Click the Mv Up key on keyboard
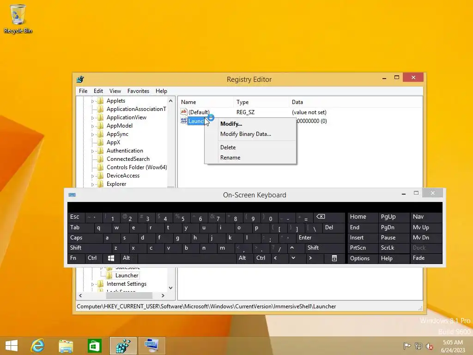Screen dimensions: 473x355 point(426,227)
